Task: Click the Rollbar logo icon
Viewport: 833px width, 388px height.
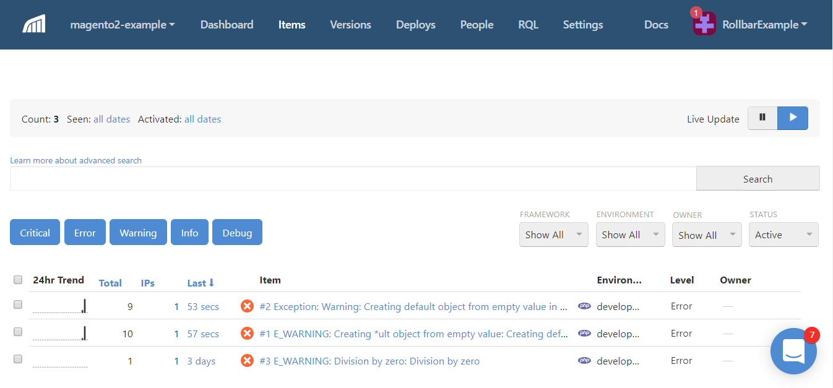Action: coord(34,25)
